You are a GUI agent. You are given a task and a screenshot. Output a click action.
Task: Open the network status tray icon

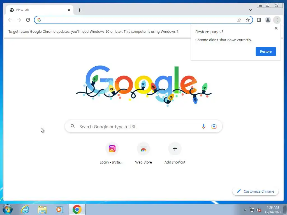(x=252, y=210)
